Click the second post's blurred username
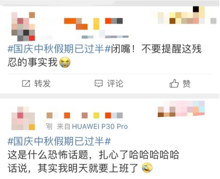220x179 pixels. (85, 115)
